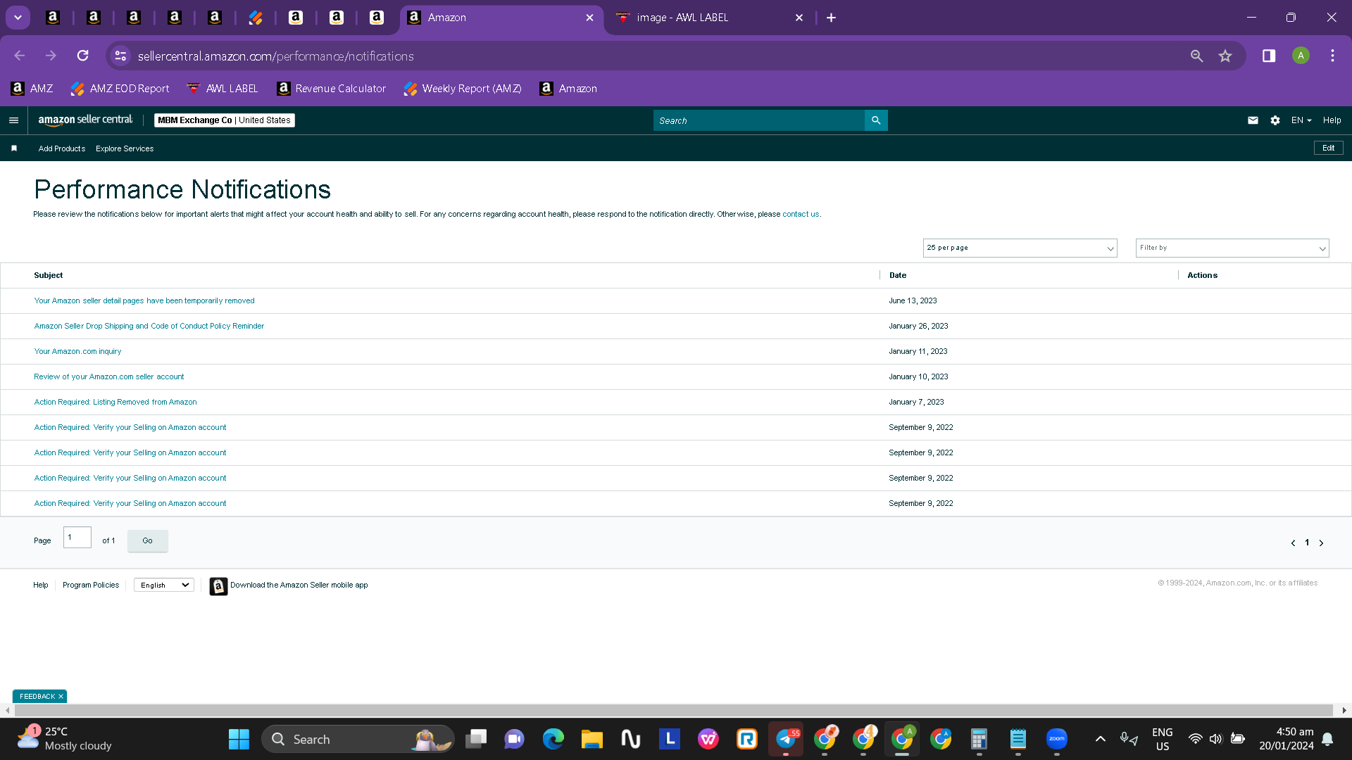Open a new browser tab with plus

pos(831,18)
